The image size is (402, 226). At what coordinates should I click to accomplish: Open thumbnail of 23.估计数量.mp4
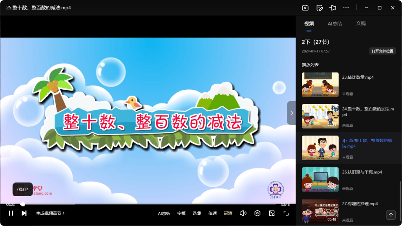coord(320,85)
